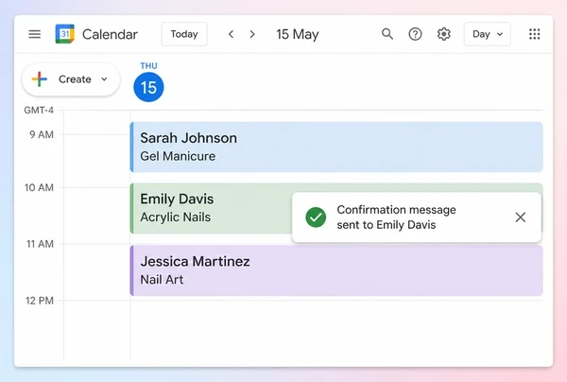Open the Help menu icon
The image size is (567, 382).
pyautogui.click(x=415, y=34)
